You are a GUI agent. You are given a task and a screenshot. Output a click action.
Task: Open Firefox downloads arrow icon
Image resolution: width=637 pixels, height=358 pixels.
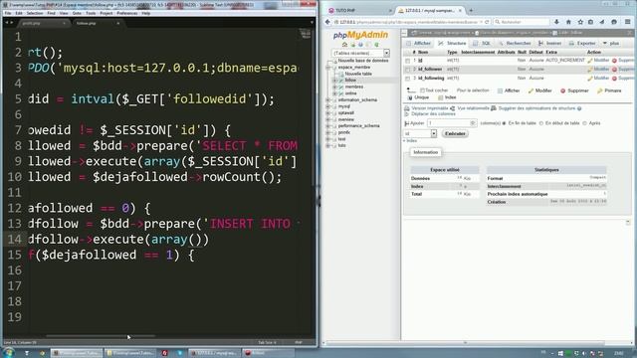click(556, 22)
